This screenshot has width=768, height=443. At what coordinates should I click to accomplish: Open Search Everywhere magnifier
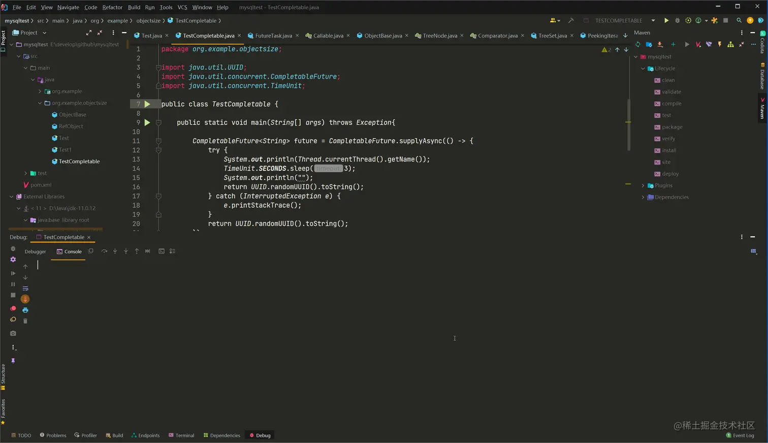click(739, 20)
